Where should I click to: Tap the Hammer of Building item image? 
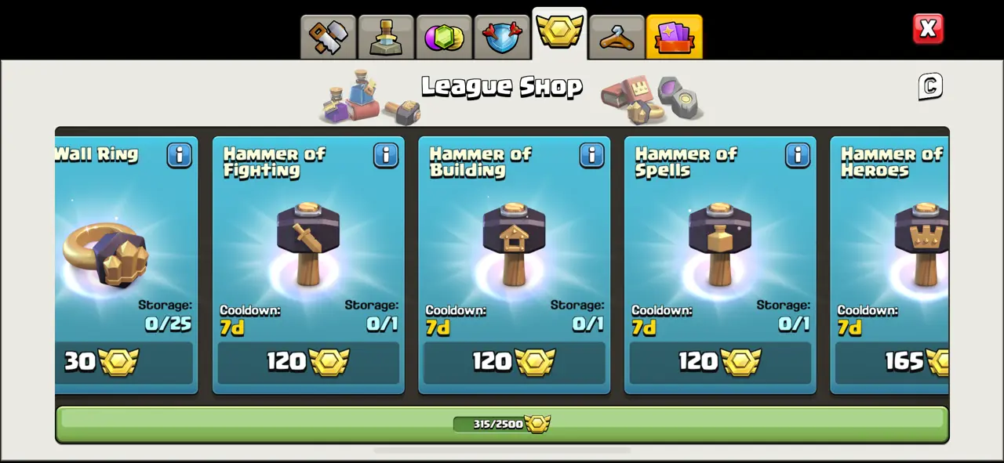click(515, 244)
